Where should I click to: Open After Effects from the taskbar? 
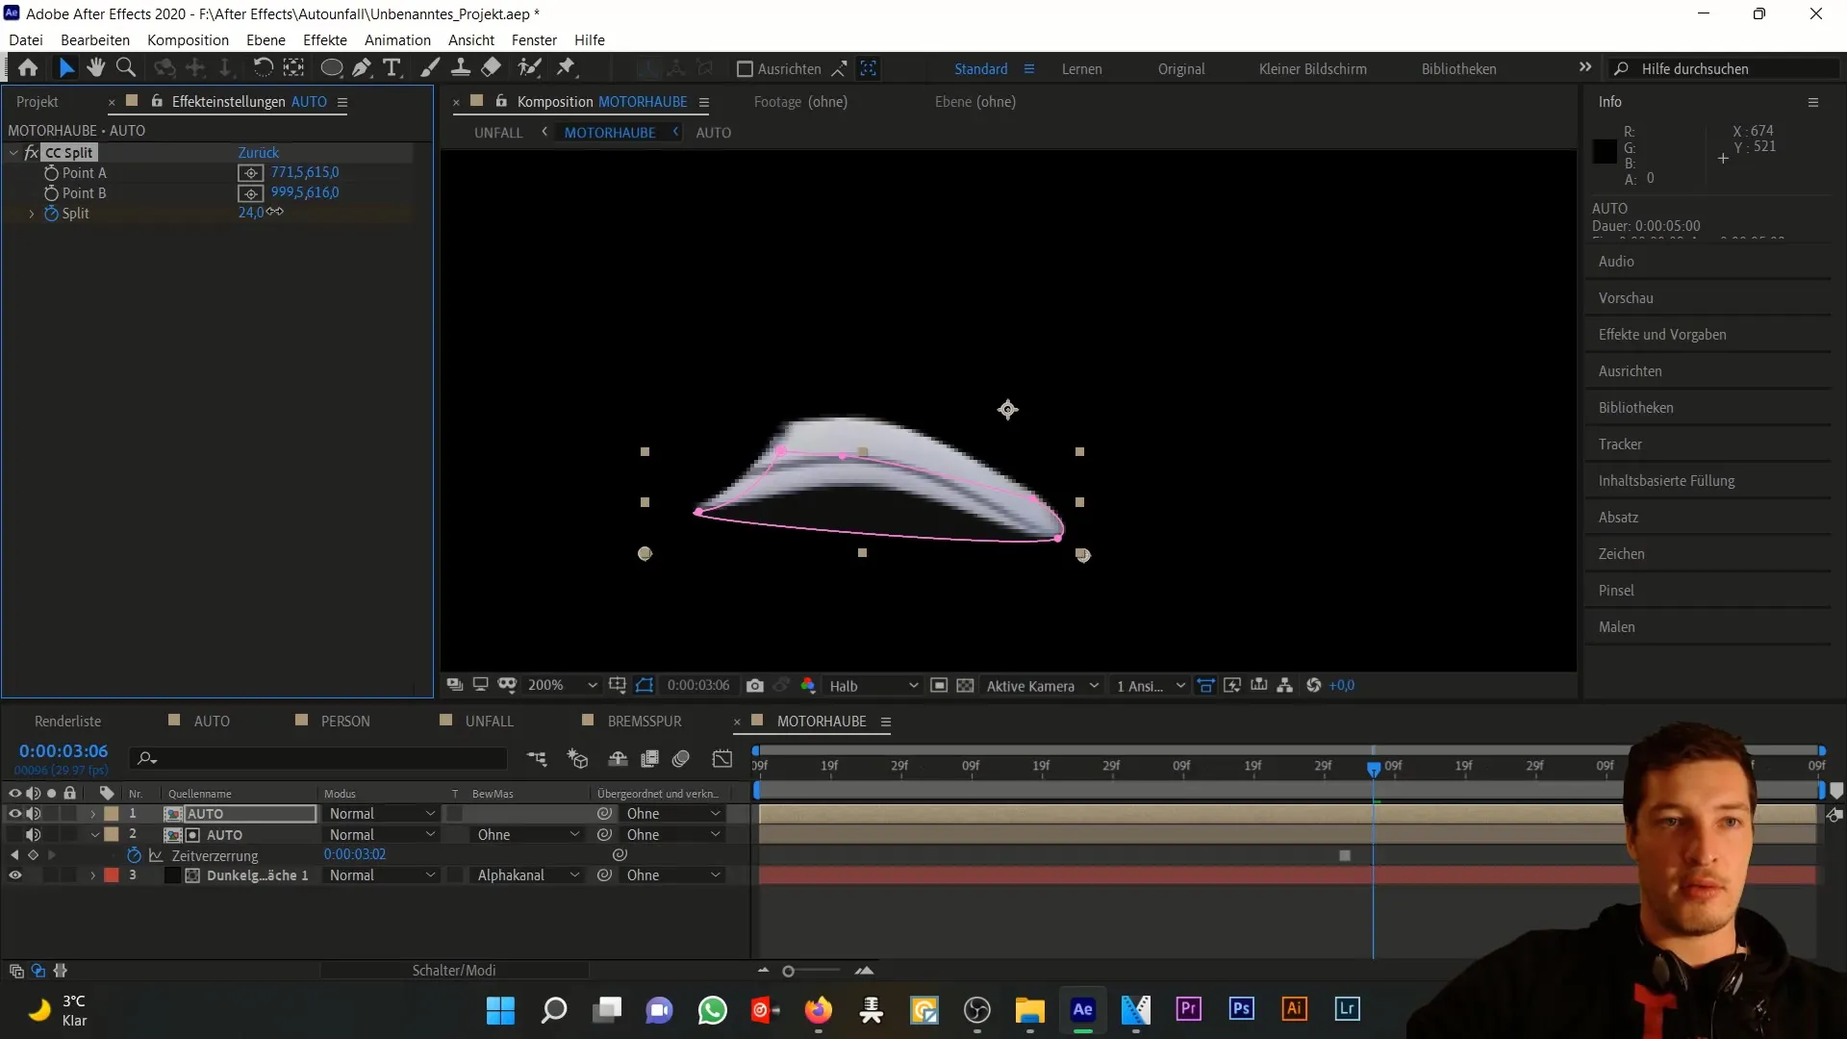(x=1082, y=1009)
